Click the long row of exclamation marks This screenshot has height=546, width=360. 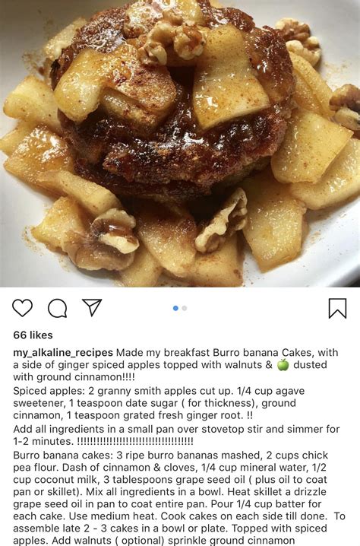point(135,441)
